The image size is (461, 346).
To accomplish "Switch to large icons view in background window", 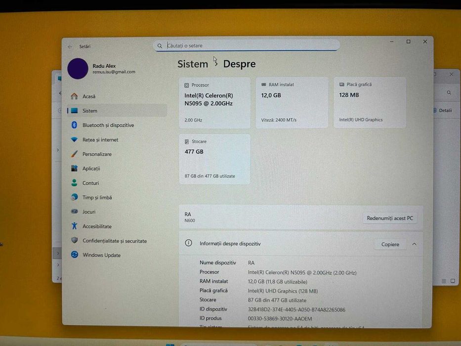I will (x=453, y=281).
